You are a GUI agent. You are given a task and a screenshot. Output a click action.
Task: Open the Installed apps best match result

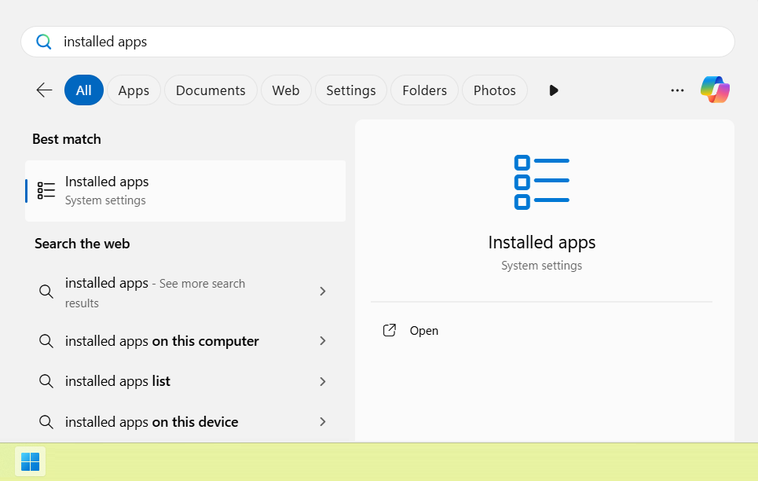click(x=185, y=191)
